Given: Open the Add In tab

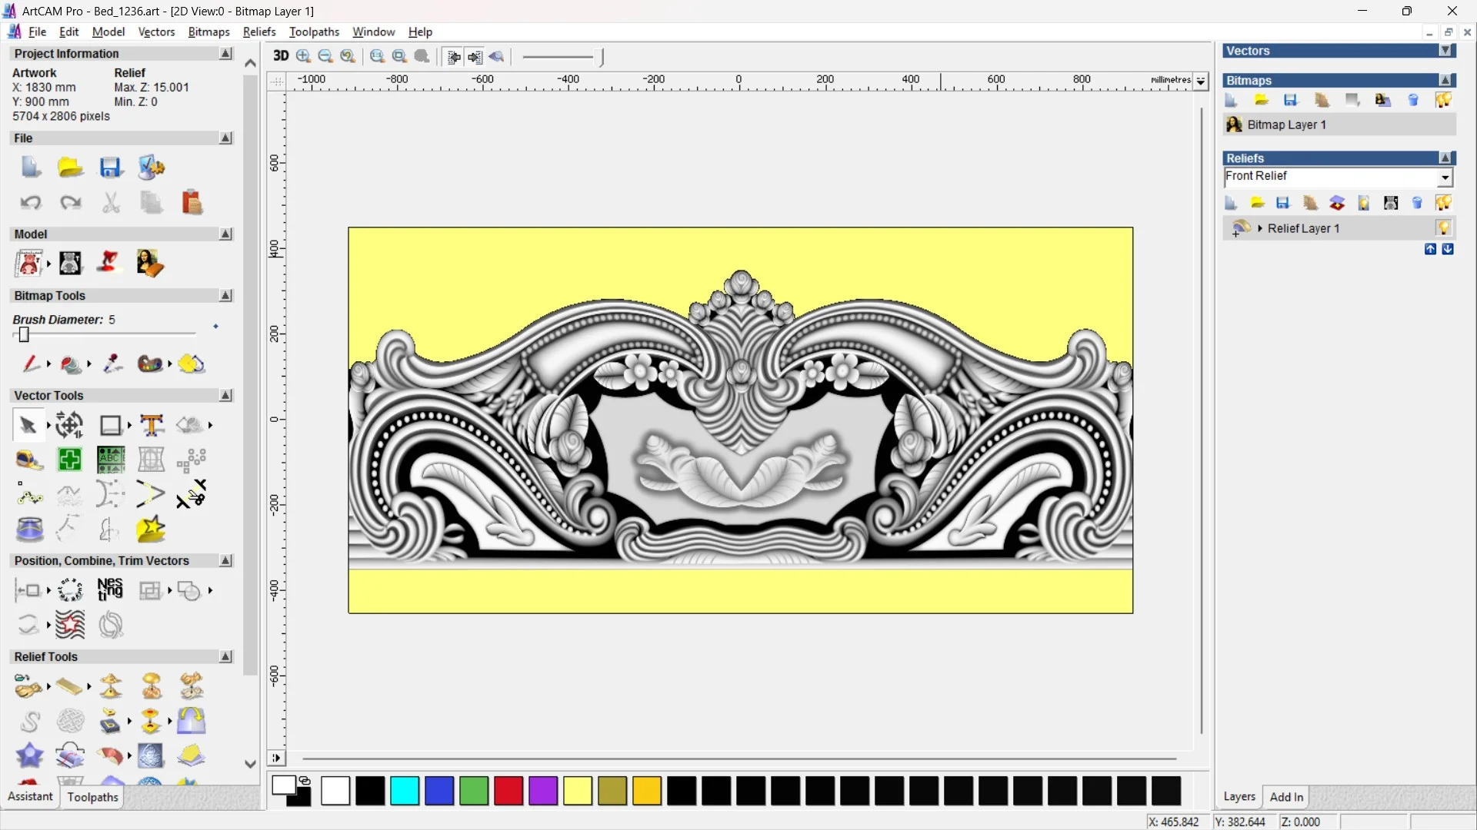Looking at the screenshot, I should click(x=1286, y=797).
